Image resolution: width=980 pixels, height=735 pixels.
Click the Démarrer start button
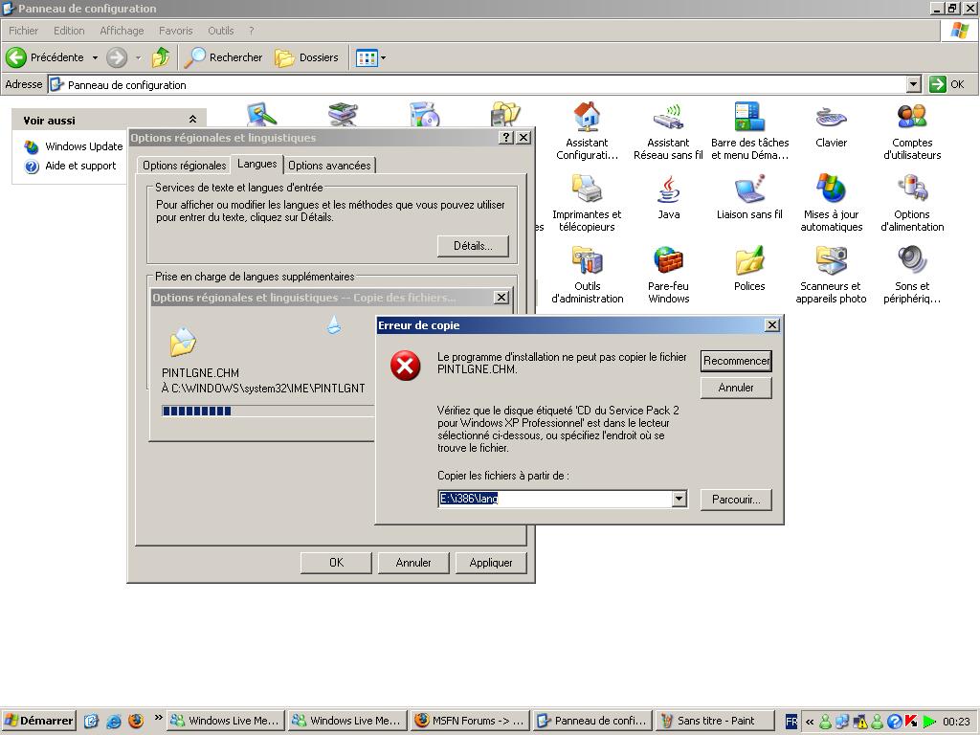(x=38, y=721)
